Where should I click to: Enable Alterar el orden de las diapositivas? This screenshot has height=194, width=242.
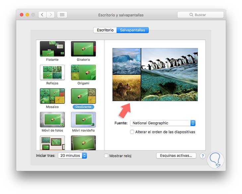132,132
